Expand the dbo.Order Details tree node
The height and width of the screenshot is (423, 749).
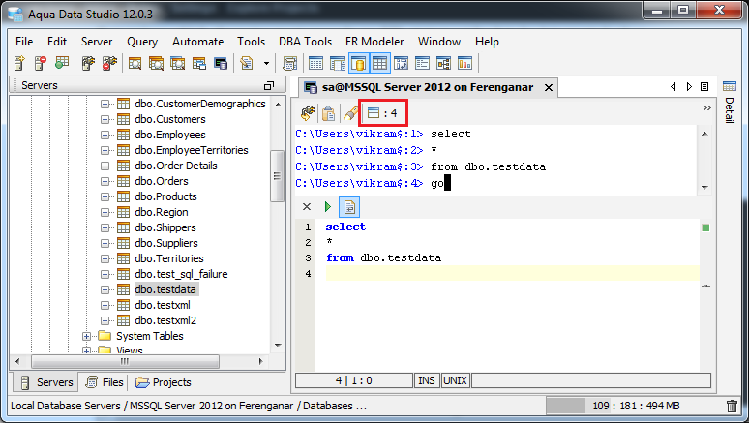tap(105, 166)
